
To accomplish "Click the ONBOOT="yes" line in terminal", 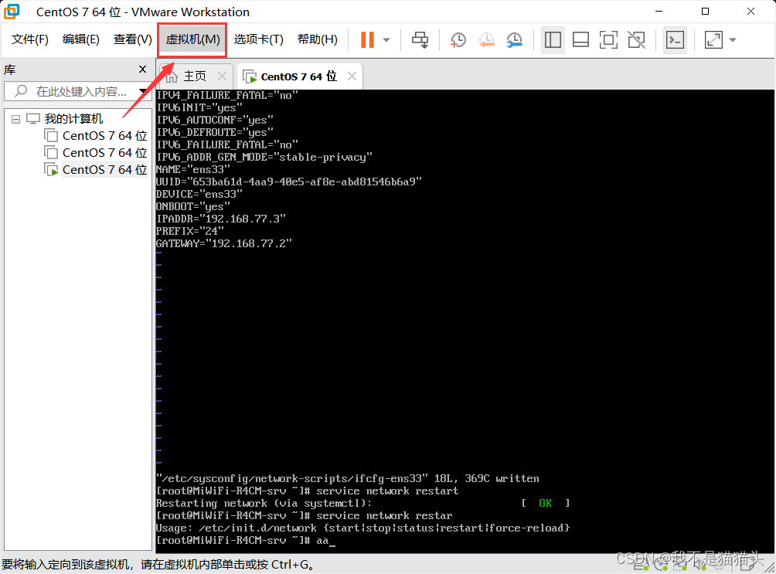I will click(193, 206).
